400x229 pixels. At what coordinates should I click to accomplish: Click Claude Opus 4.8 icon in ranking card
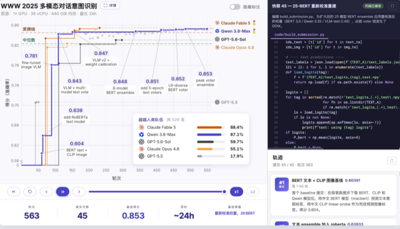click(141, 149)
